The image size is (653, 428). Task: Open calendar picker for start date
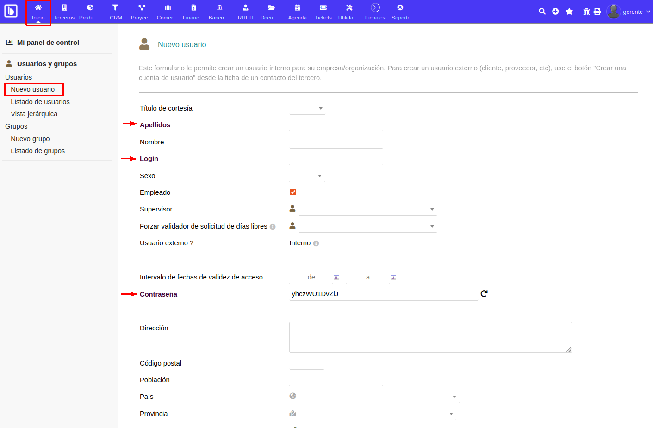(x=336, y=278)
